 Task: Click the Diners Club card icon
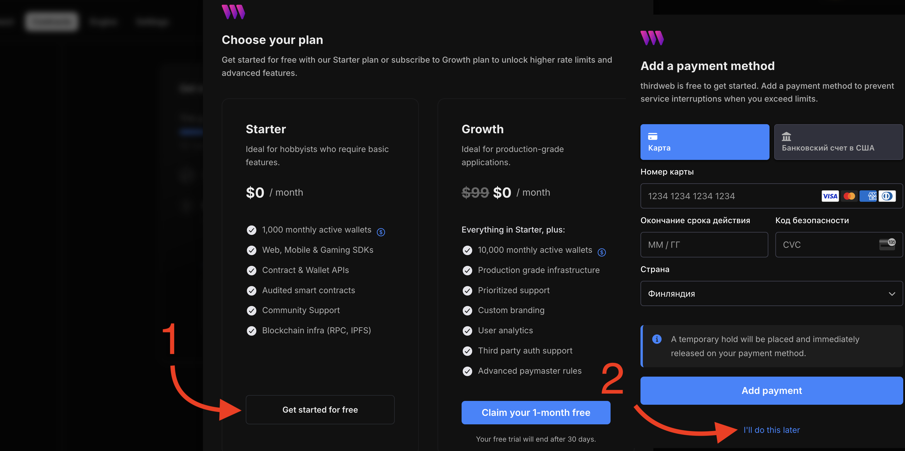[887, 196]
